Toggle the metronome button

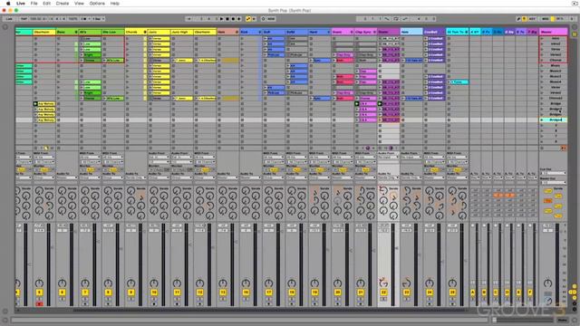[x=85, y=18]
